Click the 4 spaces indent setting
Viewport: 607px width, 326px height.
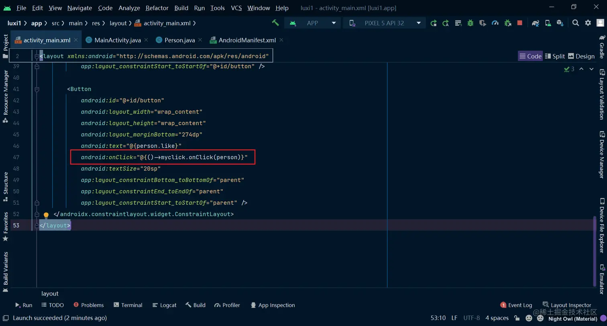[497, 318]
